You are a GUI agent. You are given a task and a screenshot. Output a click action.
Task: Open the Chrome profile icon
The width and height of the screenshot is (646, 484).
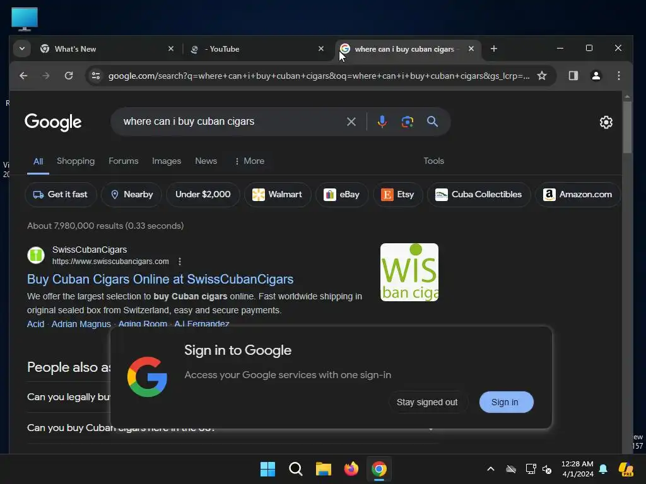click(x=596, y=76)
